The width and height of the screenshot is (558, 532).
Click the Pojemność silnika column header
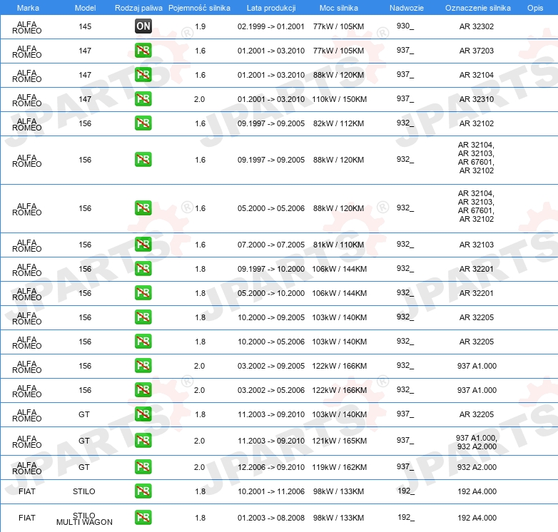[x=199, y=8]
